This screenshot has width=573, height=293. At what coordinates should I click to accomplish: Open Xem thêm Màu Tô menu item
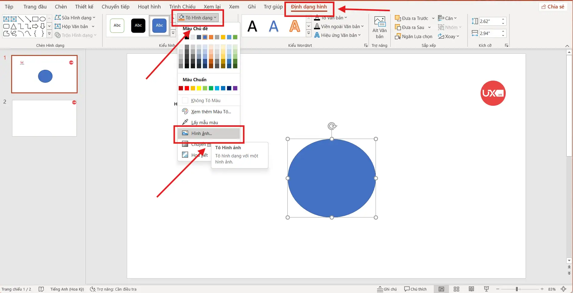pyautogui.click(x=209, y=111)
